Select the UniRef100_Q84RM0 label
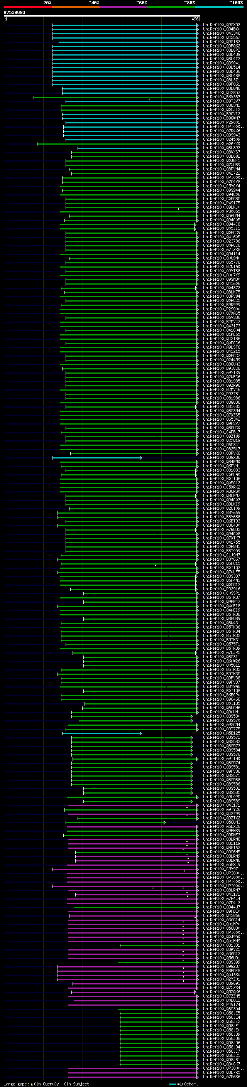Screen dimensions: 247x1087 [x=222, y=462]
